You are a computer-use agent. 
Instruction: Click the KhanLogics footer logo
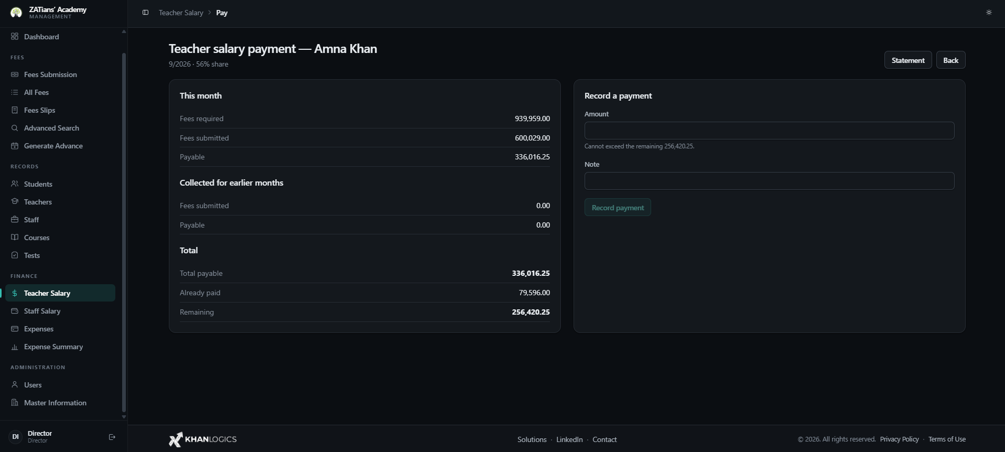click(202, 439)
